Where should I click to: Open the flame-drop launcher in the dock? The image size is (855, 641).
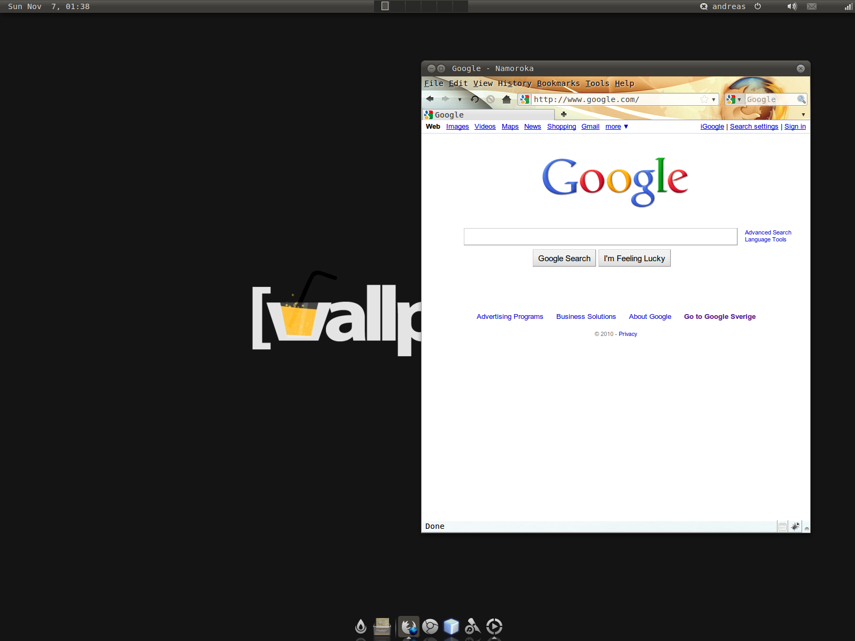[x=361, y=626]
